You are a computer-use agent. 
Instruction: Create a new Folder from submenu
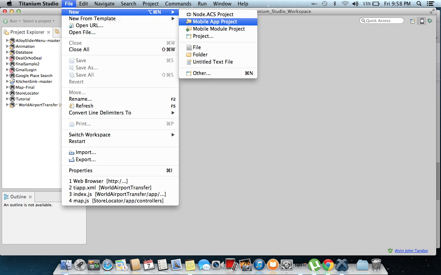tap(218, 55)
